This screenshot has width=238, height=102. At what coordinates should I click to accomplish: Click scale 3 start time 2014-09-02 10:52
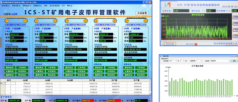76,49
